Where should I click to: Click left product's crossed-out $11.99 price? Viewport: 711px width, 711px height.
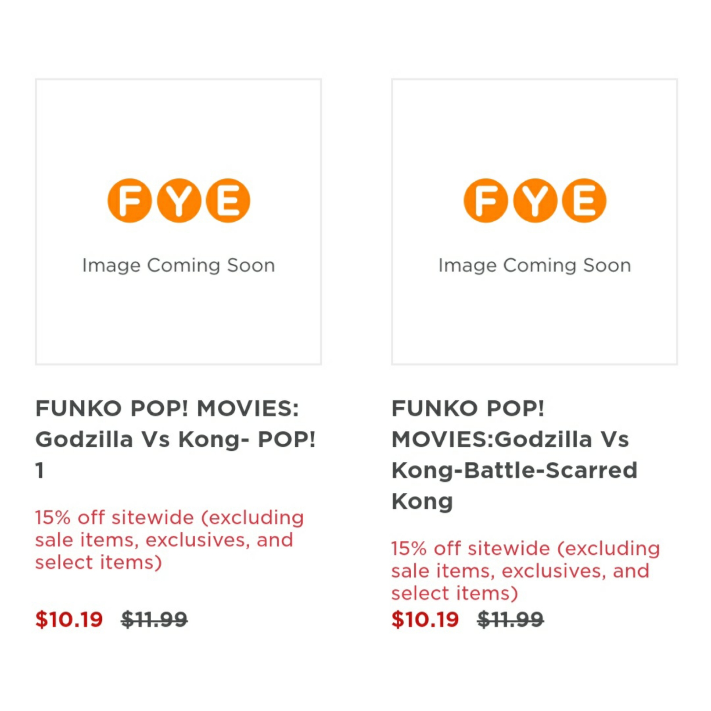click(154, 620)
